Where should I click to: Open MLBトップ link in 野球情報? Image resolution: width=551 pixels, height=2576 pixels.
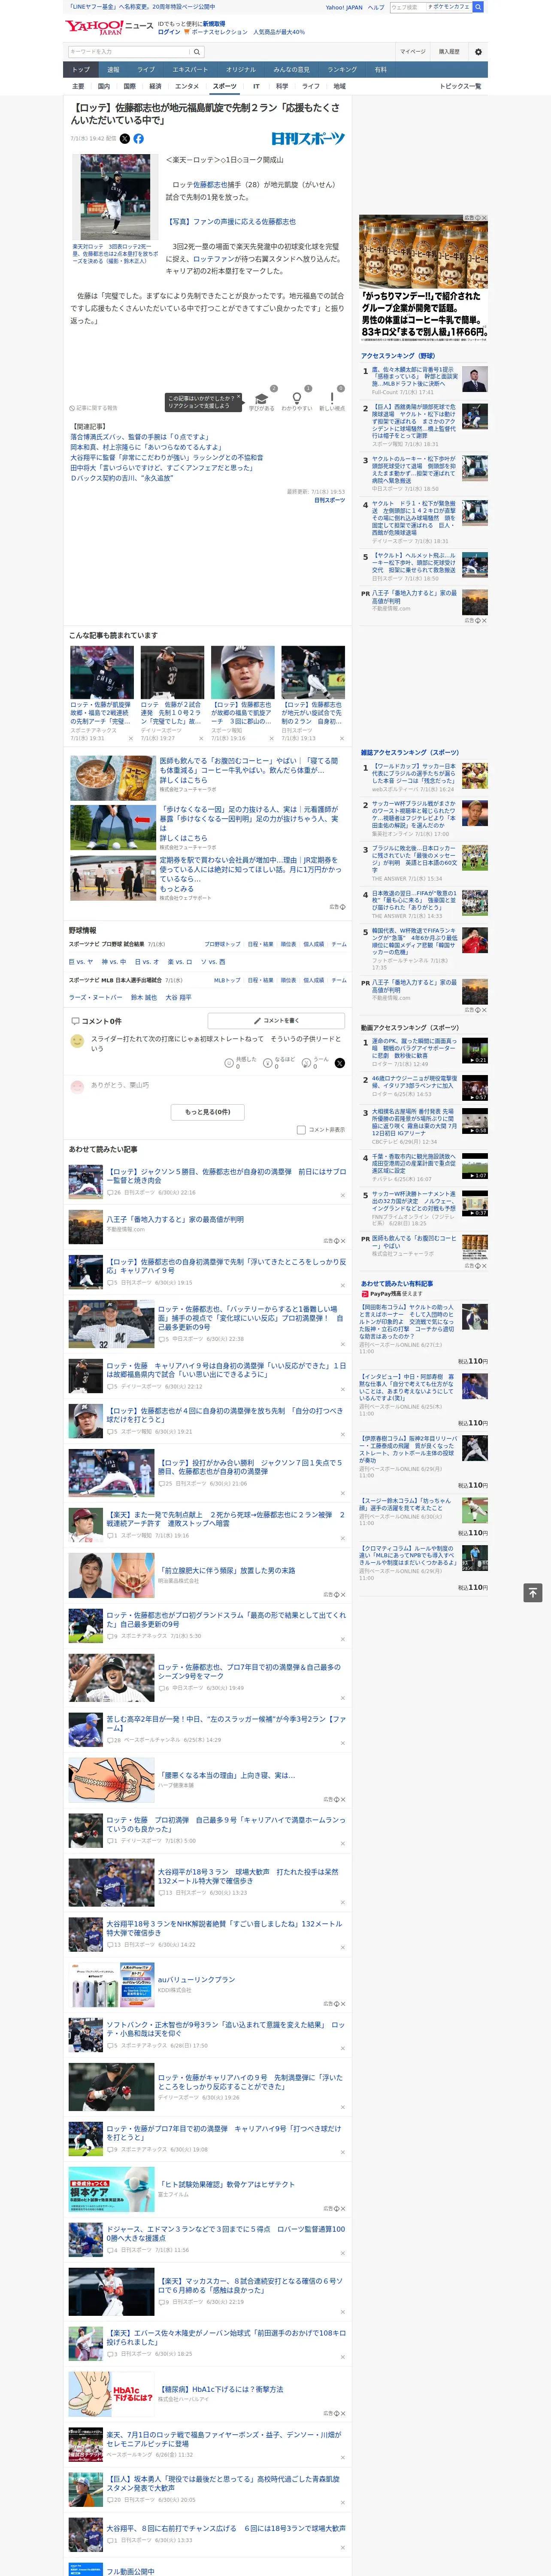tap(227, 980)
